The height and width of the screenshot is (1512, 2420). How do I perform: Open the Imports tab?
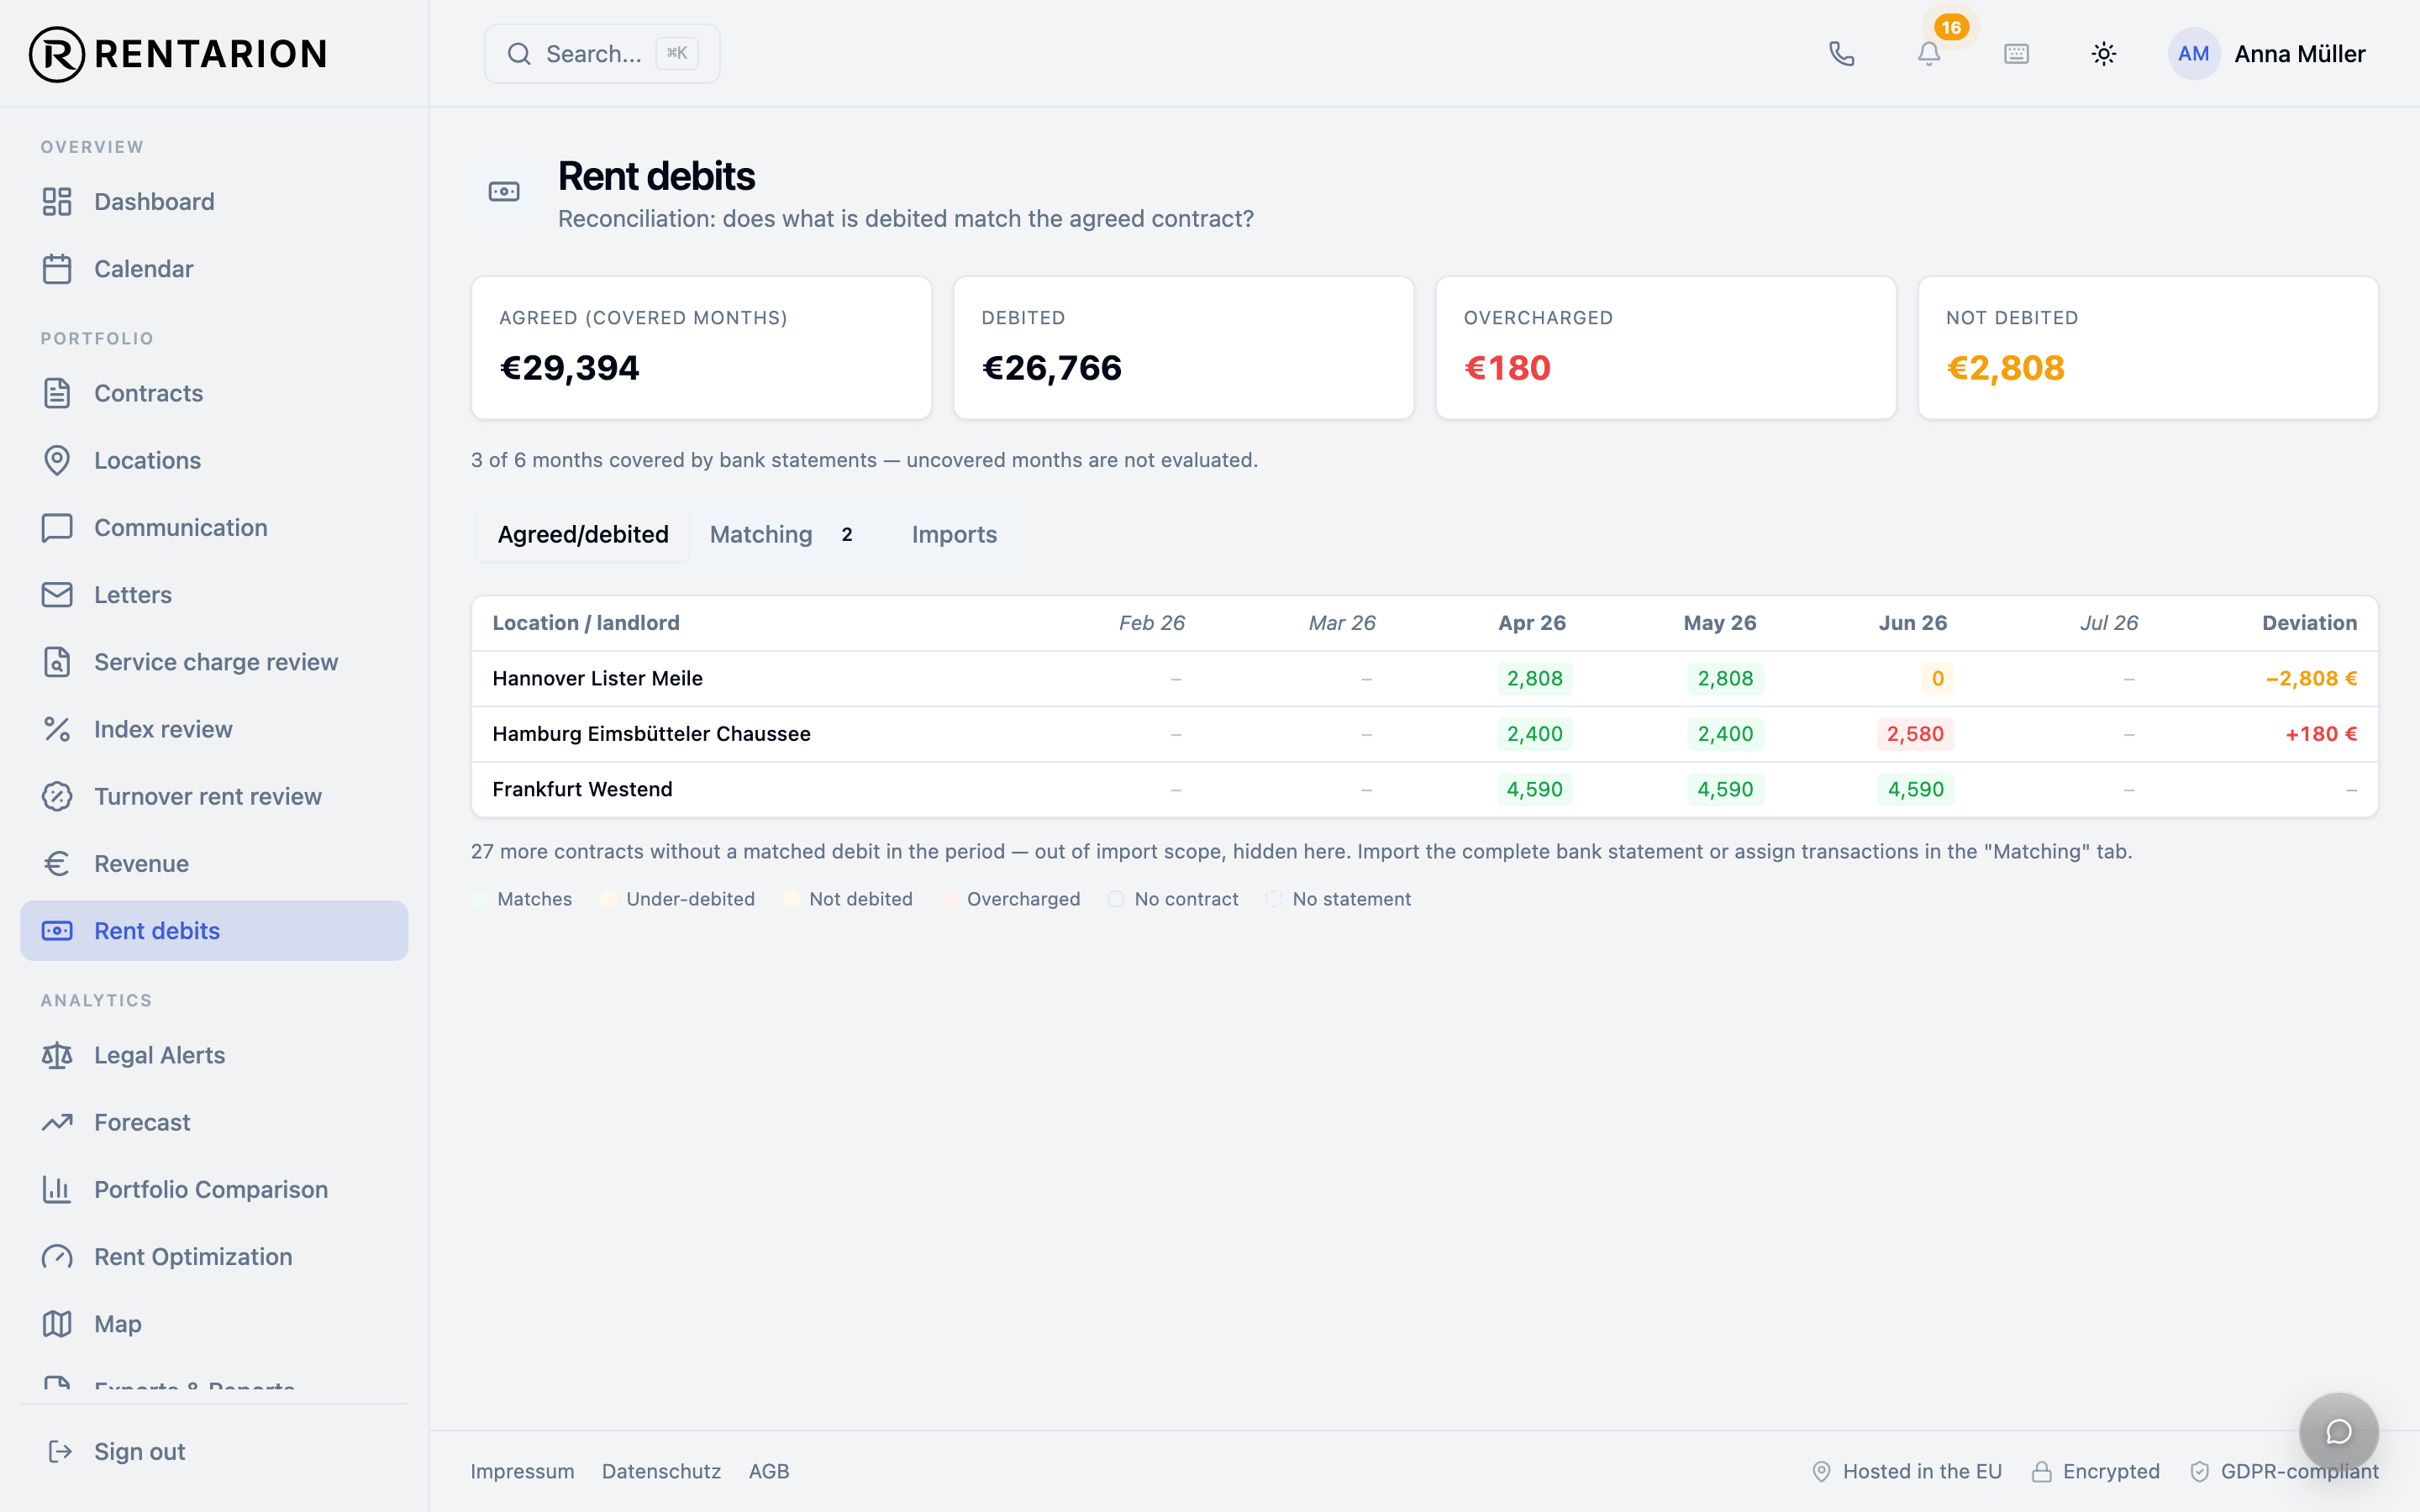pos(954,535)
